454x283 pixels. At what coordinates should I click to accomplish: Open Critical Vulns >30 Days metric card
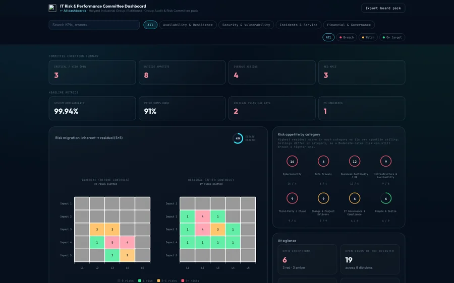point(272,108)
